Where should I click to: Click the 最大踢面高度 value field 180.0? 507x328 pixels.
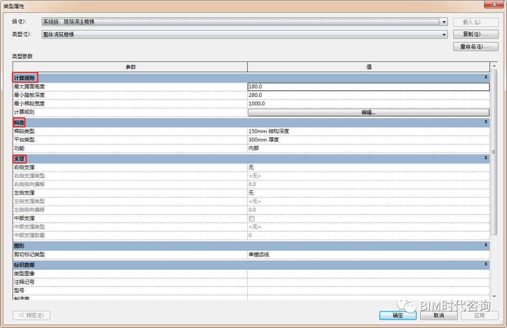tap(369, 87)
